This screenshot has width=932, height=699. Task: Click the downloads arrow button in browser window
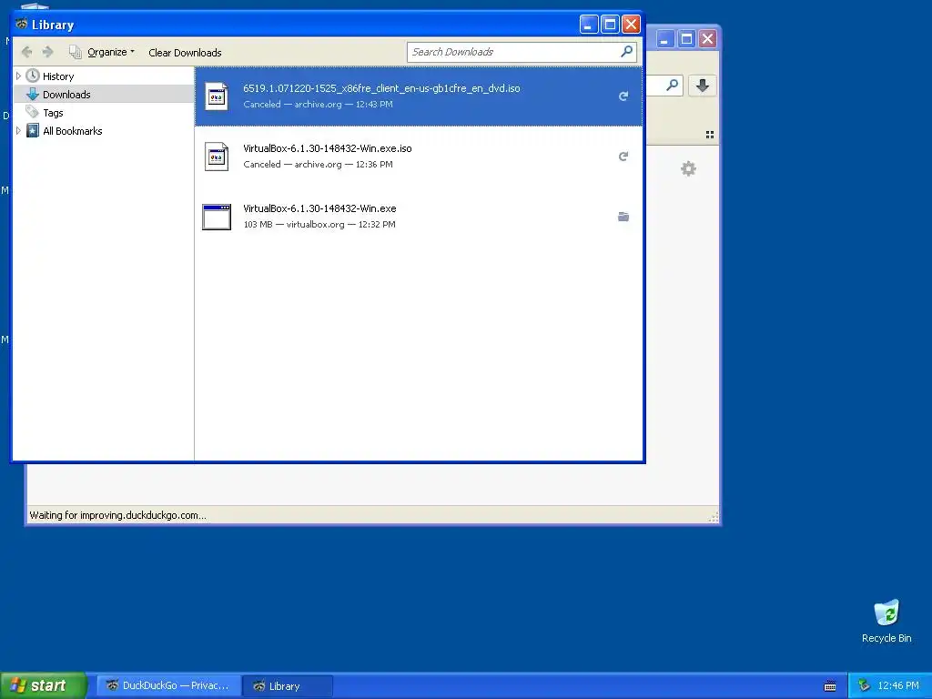702,86
